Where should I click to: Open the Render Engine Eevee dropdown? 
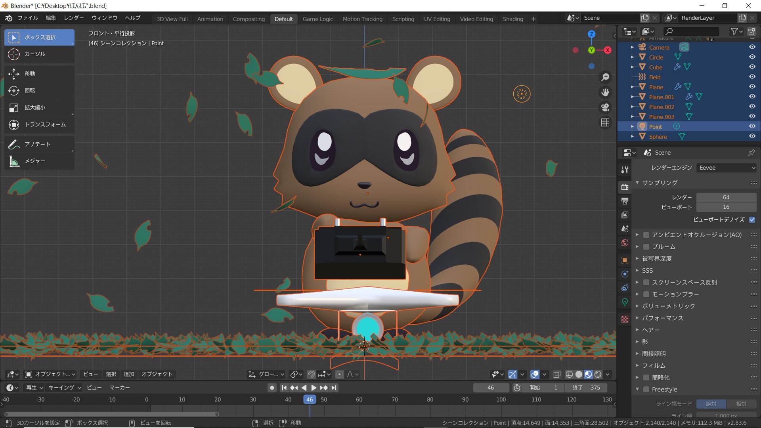coord(726,168)
